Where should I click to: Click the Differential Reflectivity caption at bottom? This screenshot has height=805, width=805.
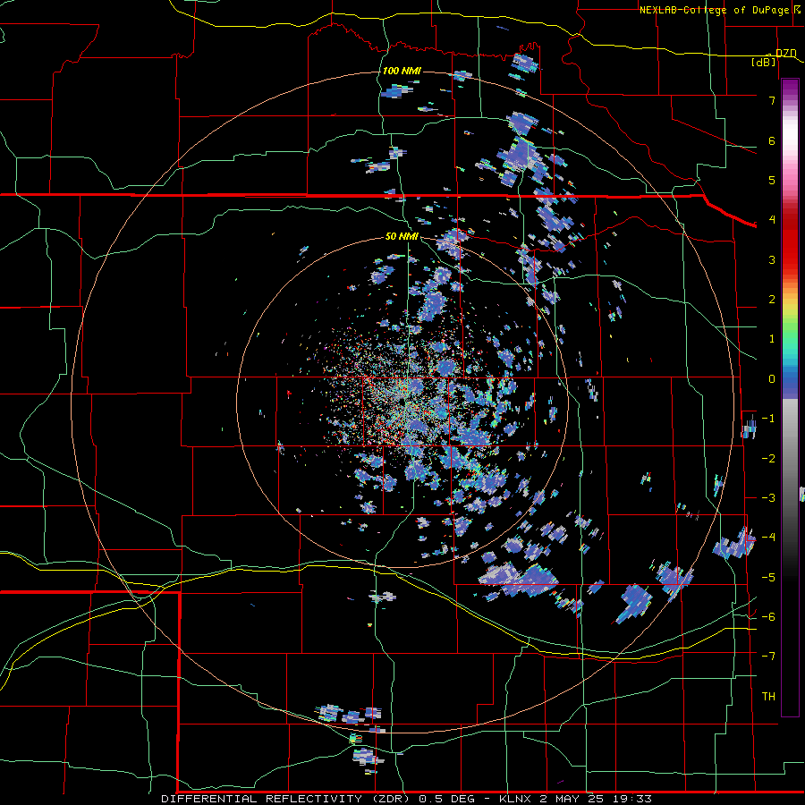tap(406, 799)
